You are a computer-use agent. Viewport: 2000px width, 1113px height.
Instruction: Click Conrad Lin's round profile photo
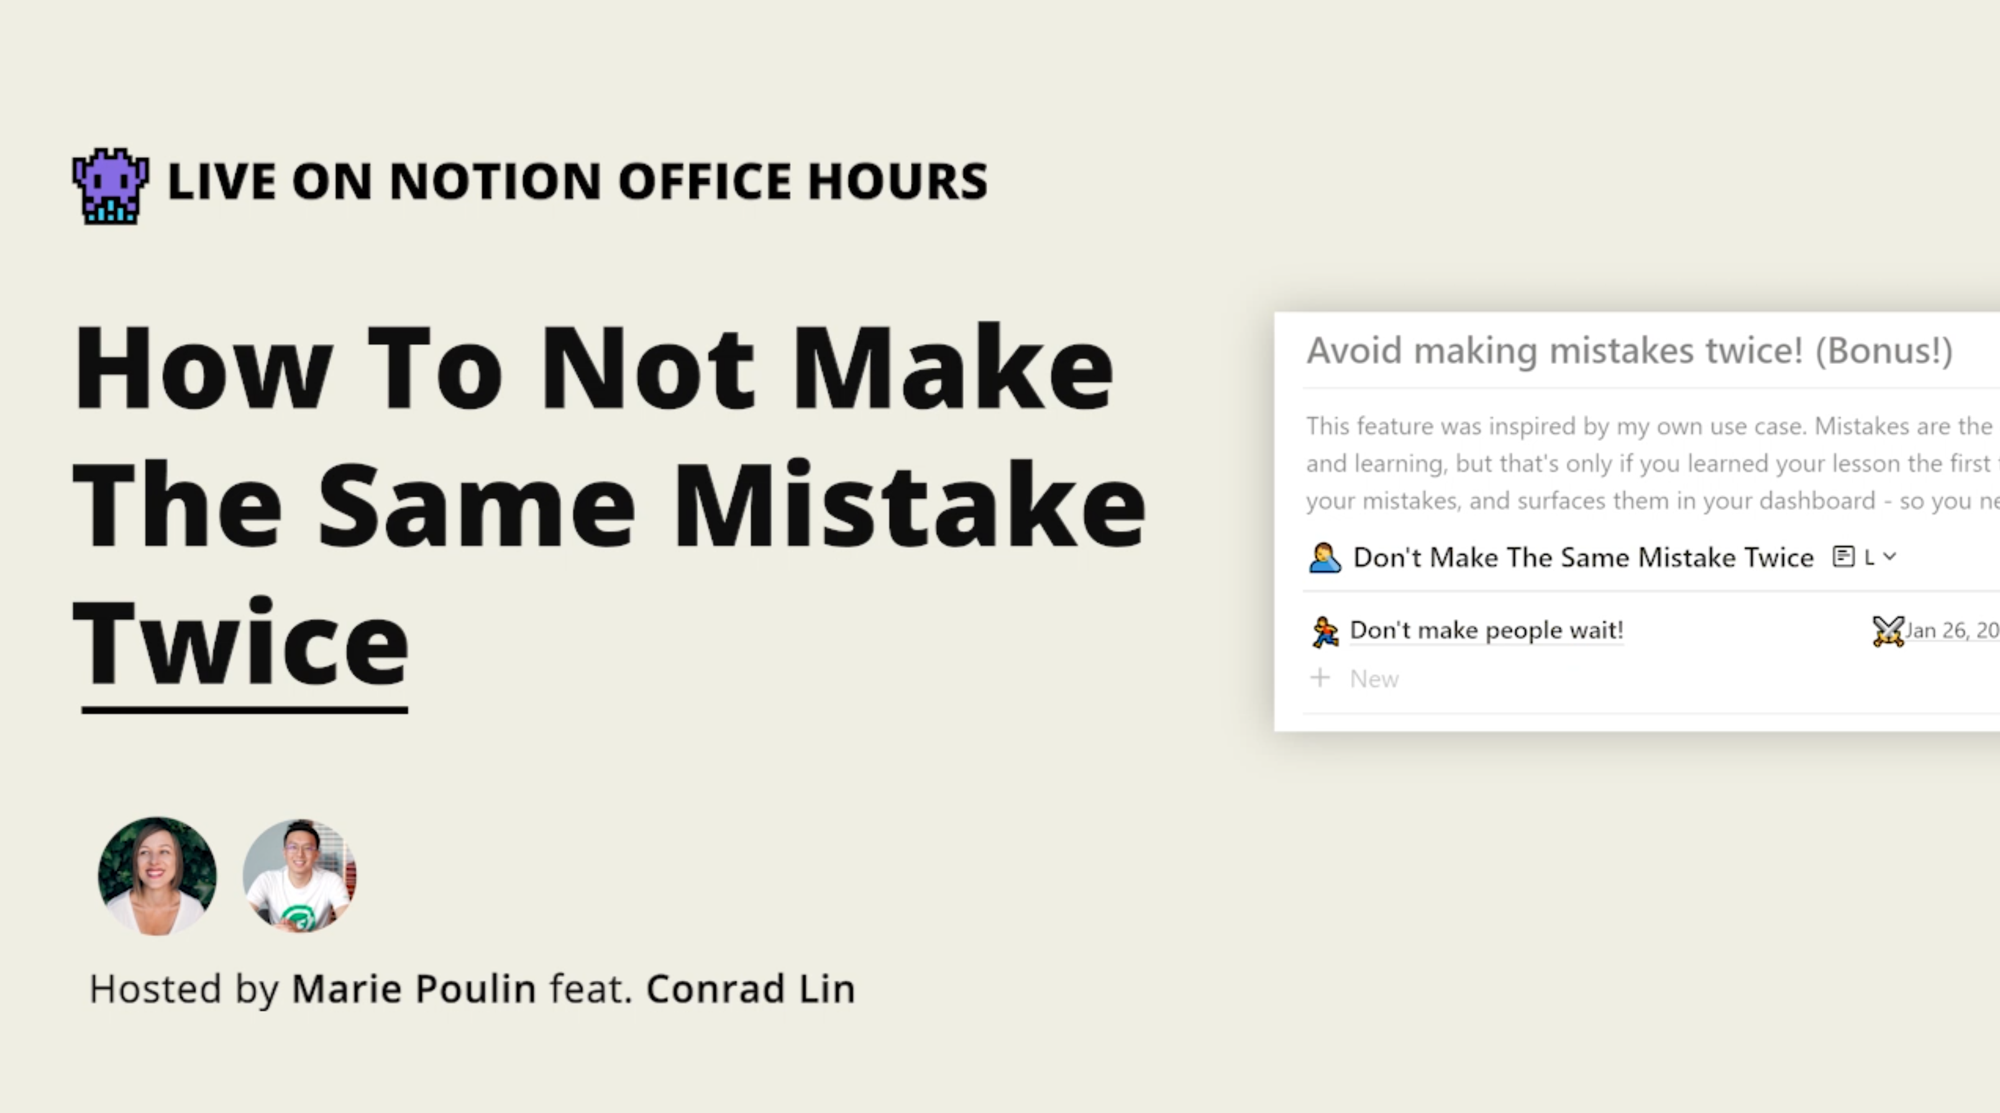[299, 876]
